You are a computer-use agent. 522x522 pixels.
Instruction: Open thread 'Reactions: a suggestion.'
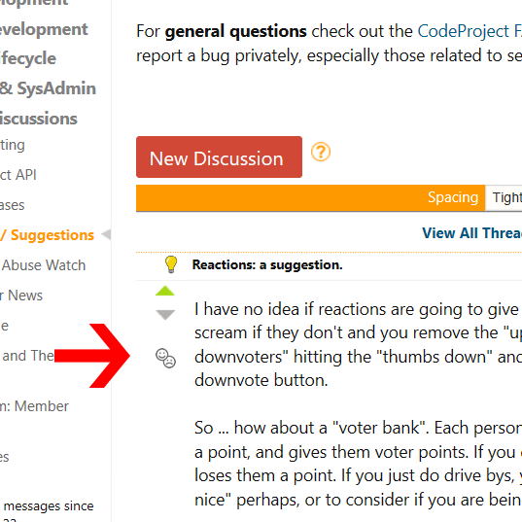click(x=267, y=265)
